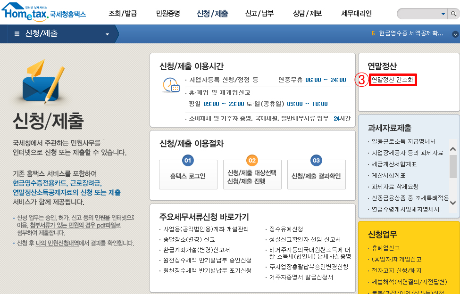Open 사업용(공익법인용)계좌 개설관리

click(x=206, y=229)
